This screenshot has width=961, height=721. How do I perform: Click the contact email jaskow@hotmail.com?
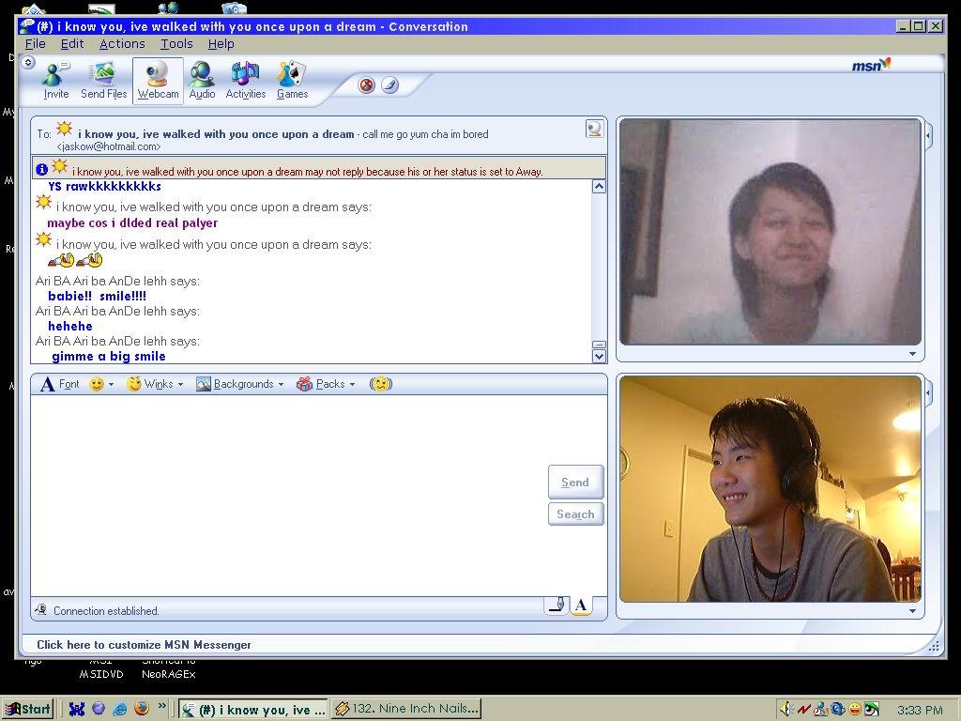coord(109,146)
